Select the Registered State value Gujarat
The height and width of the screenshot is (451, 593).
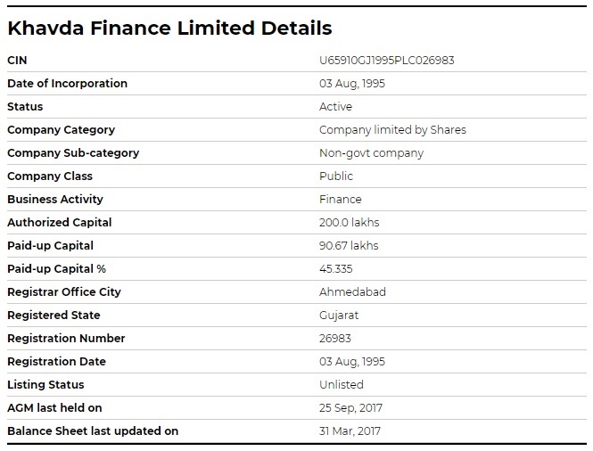coord(338,316)
